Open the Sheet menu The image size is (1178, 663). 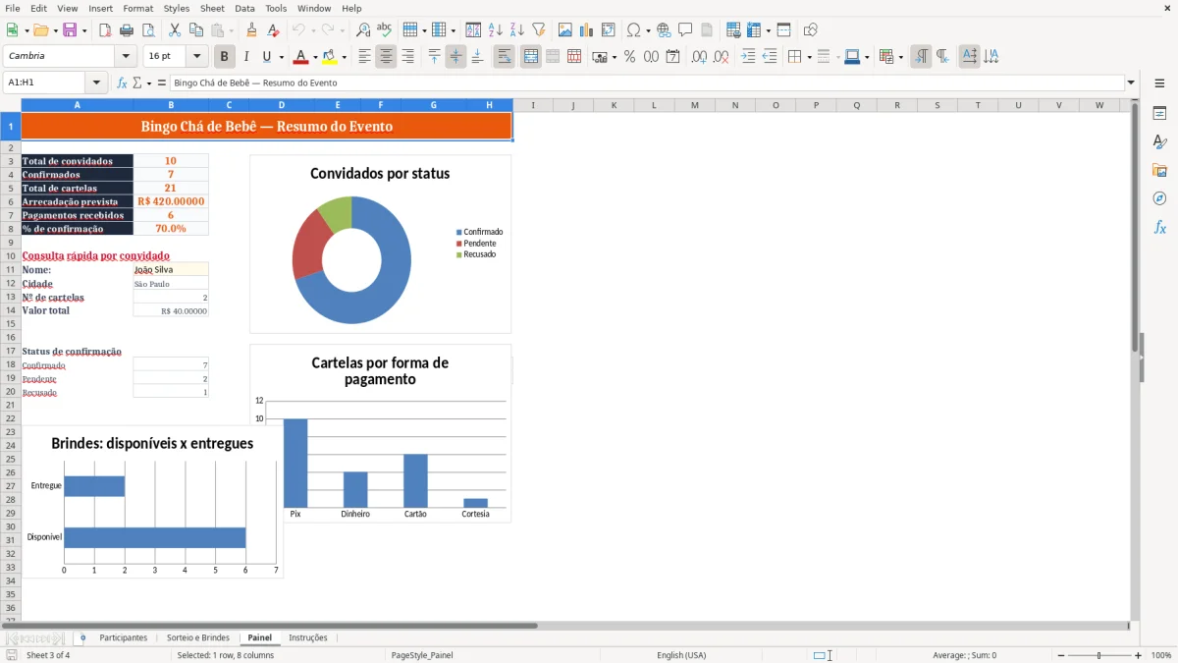212,8
